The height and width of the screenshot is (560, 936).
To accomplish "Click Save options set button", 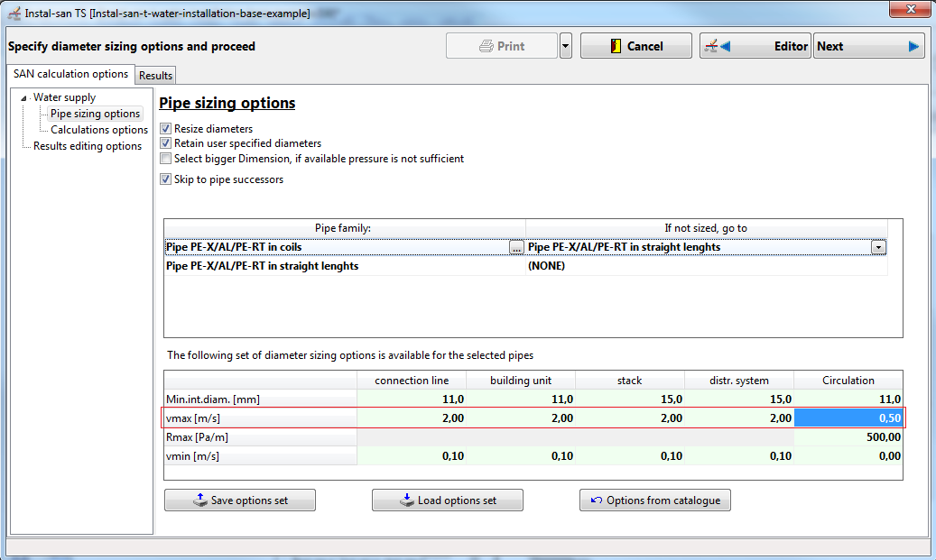I will pyautogui.click(x=240, y=500).
